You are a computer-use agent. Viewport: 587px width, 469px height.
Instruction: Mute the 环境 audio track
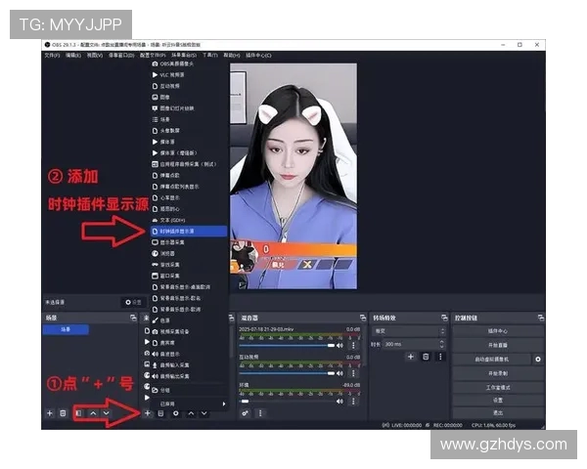[x=339, y=401]
